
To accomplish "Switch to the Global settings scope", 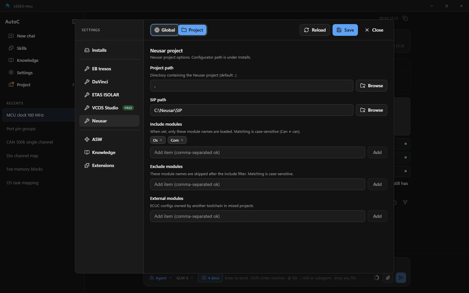I will click(x=164, y=30).
